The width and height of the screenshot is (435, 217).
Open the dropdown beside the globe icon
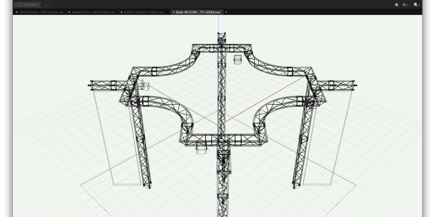[419, 5]
